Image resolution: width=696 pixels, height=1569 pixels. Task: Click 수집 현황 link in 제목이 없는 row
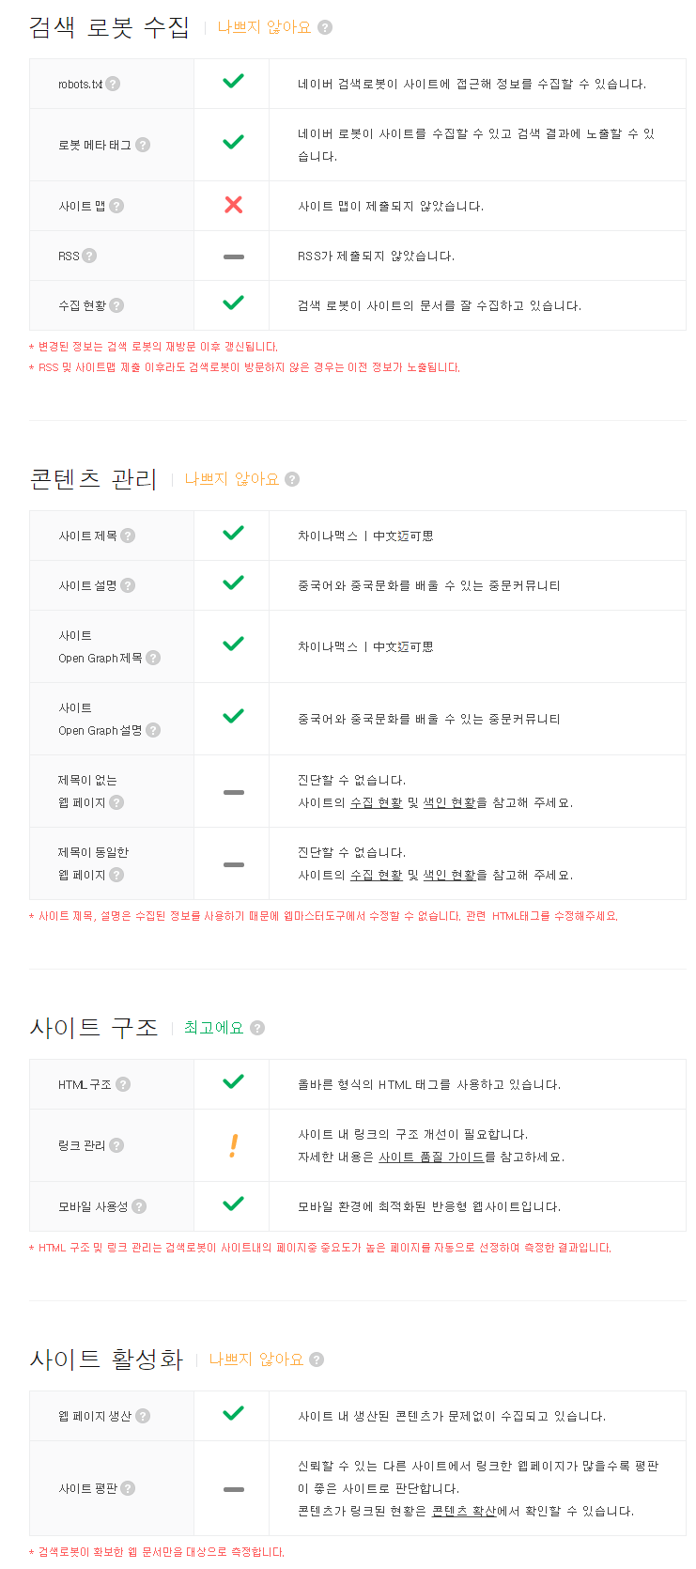click(376, 802)
